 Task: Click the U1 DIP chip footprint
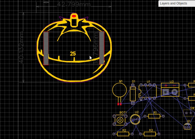click(148, 92)
